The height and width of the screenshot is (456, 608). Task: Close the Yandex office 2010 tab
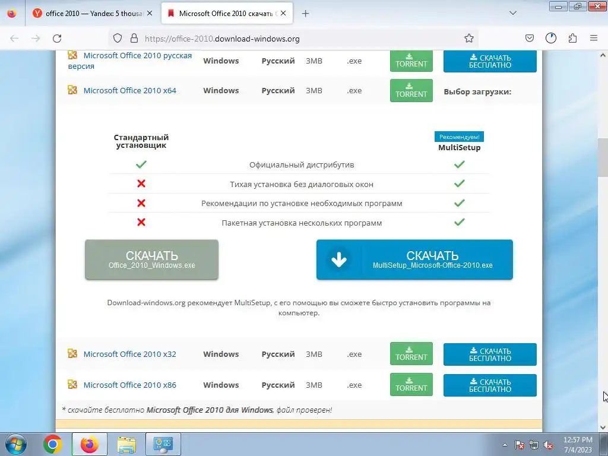click(150, 13)
